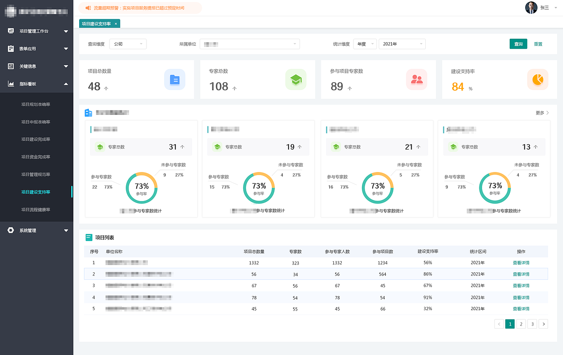Select 项目管理规范率 in sidebar
This screenshot has height=355, width=563.
point(36,175)
